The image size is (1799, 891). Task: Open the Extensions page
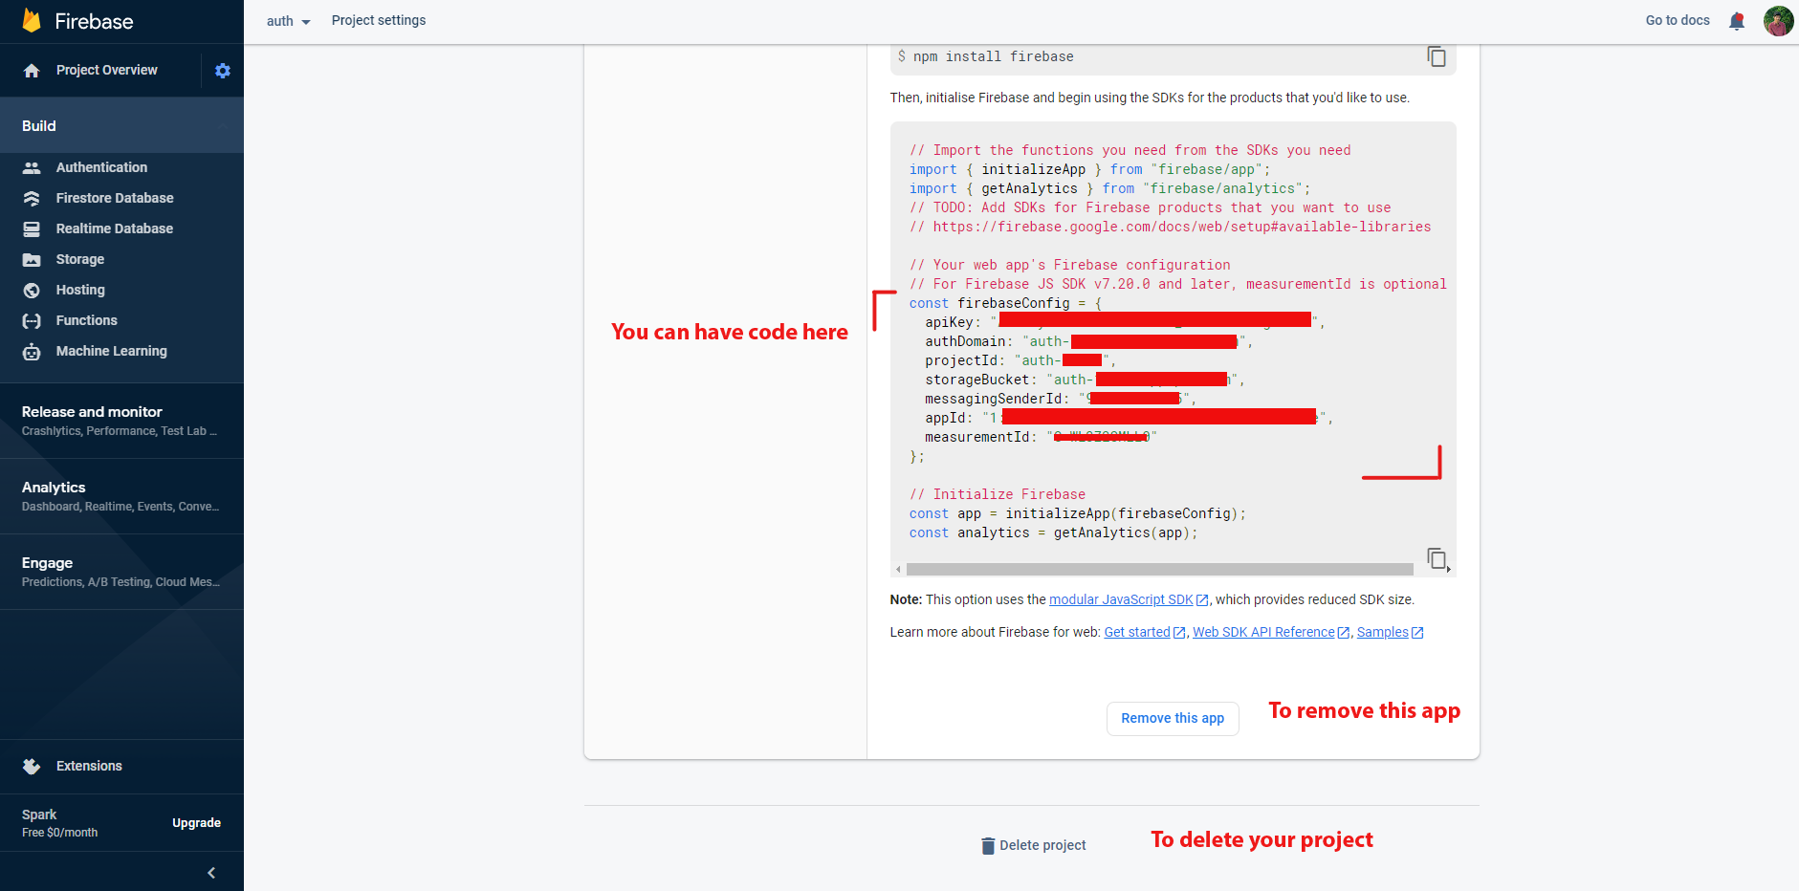(x=89, y=766)
